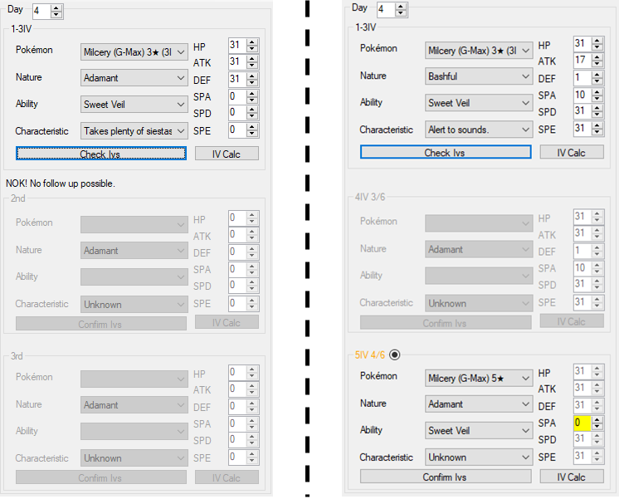Screen dimensions: 619x499
Task: Click the yellow highlighted SPA field
Action: click(582, 423)
